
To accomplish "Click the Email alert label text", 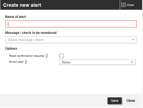I will 16,62.
